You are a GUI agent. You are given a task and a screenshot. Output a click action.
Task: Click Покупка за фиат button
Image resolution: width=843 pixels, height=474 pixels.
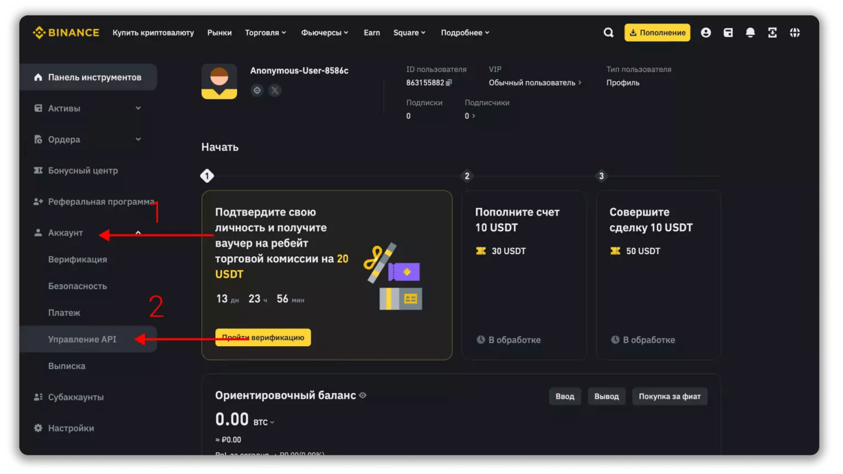pos(670,396)
